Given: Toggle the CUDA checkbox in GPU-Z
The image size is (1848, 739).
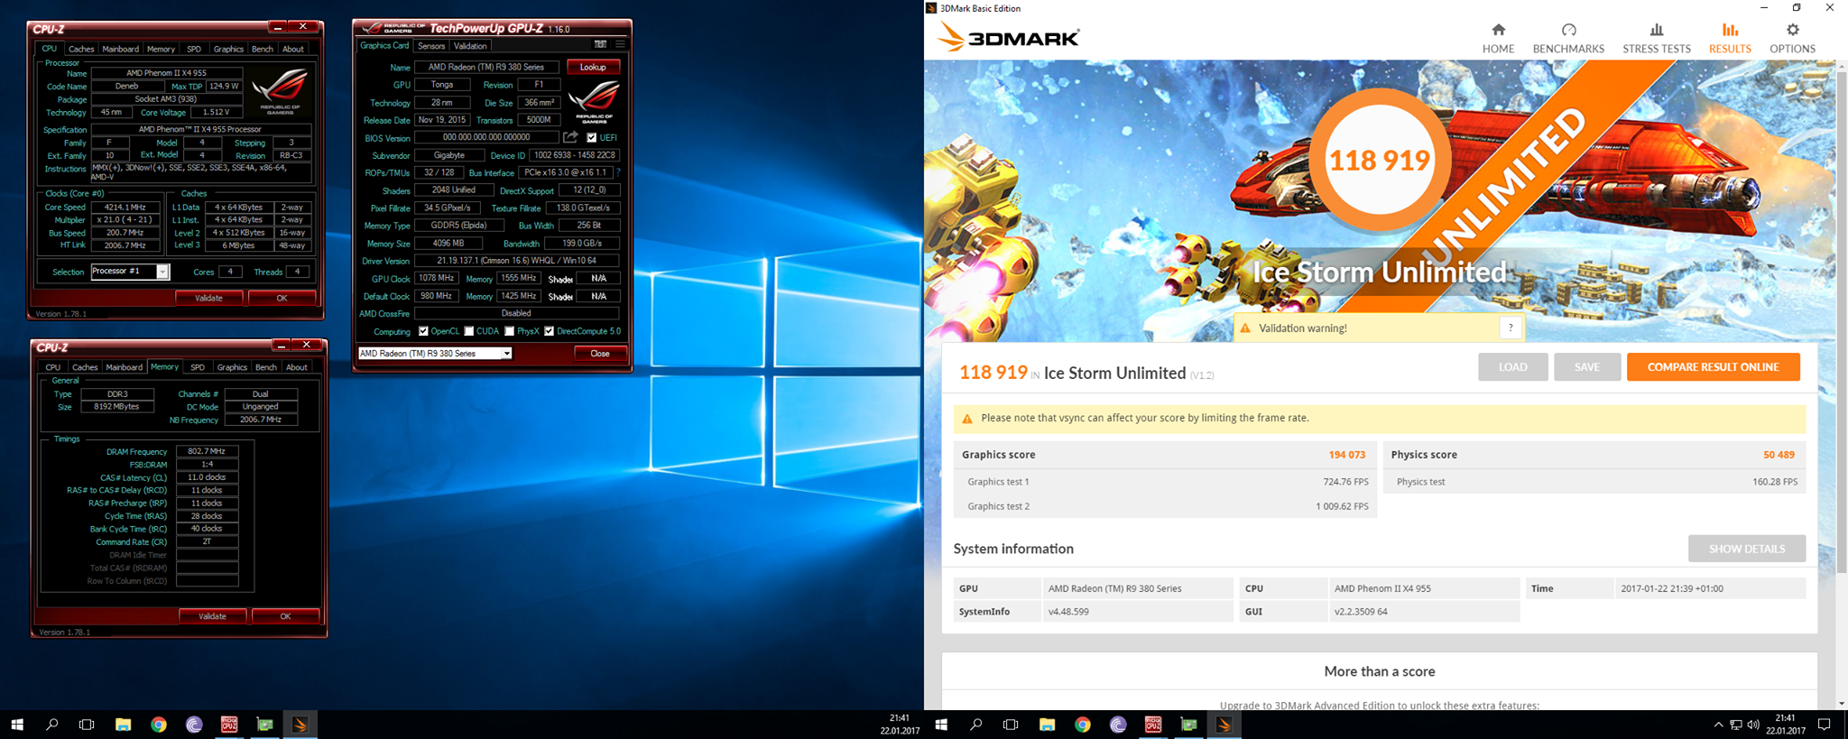Looking at the screenshot, I should (x=469, y=331).
